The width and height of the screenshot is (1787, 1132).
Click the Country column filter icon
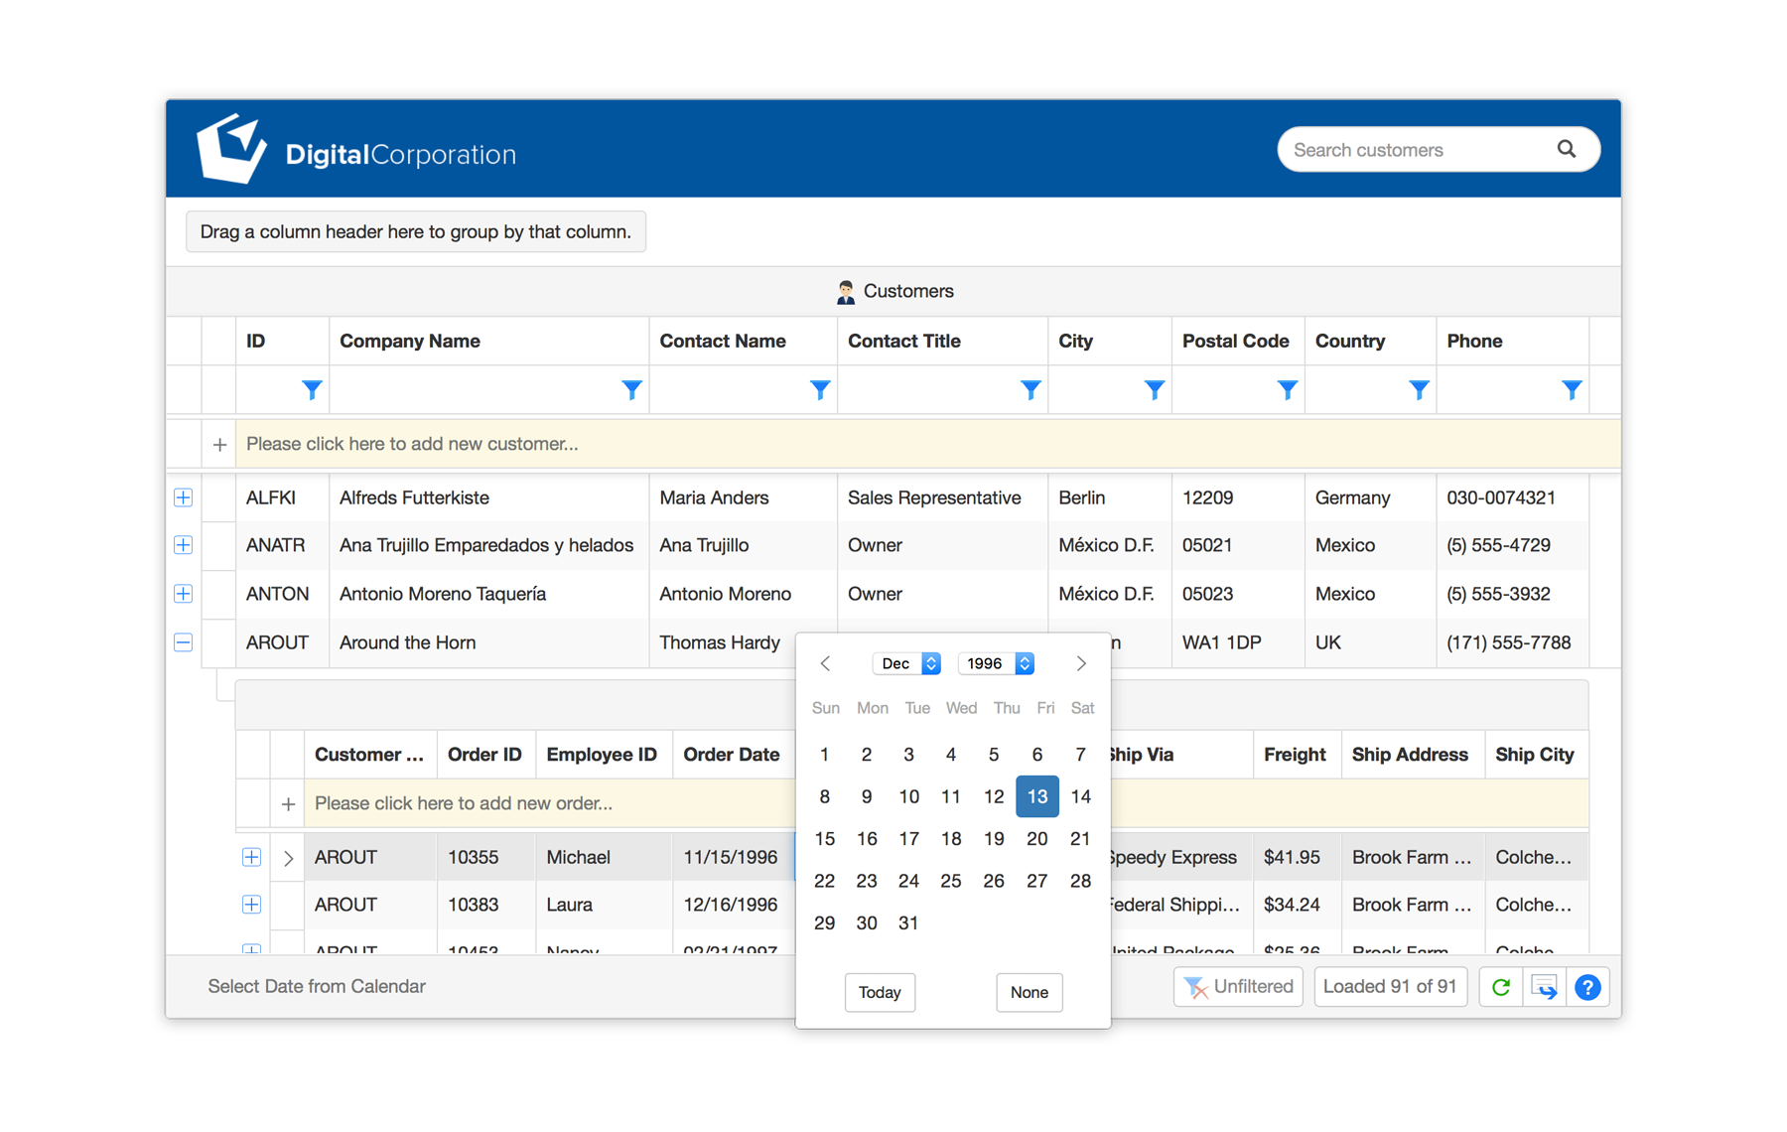tap(1419, 390)
